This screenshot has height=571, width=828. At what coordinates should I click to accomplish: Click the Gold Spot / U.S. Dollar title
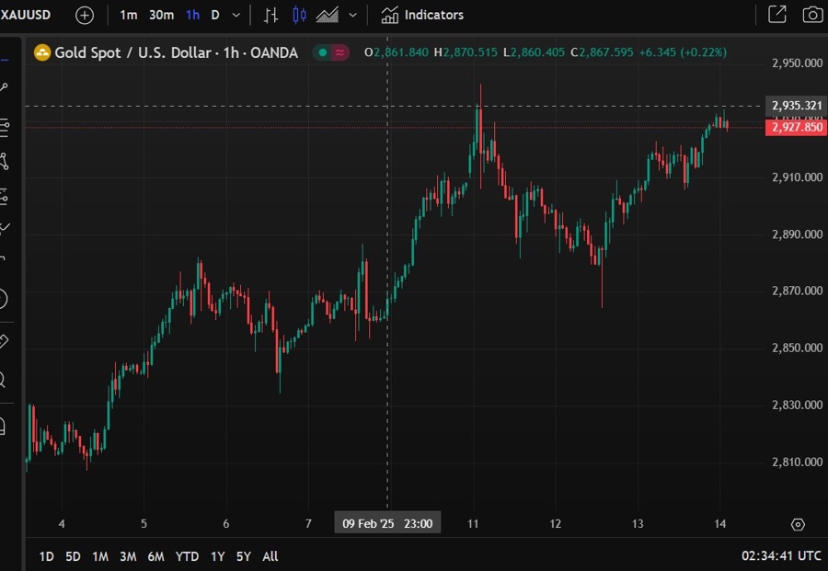(133, 52)
